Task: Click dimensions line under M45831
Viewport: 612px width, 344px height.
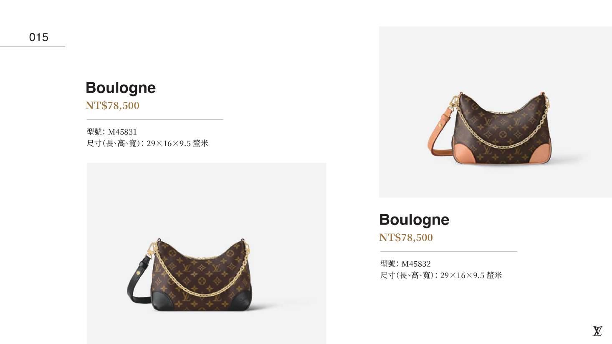Action: [147, 144]
